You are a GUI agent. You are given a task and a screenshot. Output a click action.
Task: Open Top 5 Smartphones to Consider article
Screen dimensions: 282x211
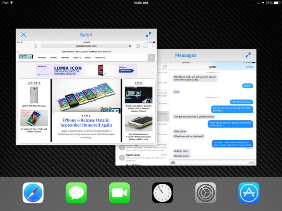(138, 137)
